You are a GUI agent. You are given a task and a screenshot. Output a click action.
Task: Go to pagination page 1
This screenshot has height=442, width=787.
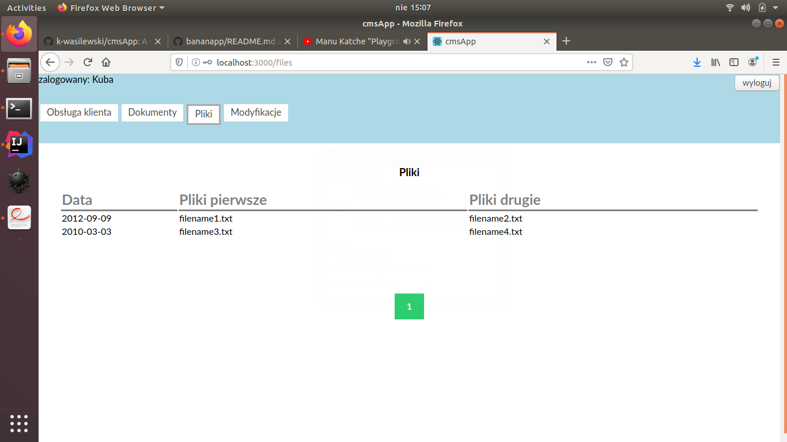pos(409,307)
